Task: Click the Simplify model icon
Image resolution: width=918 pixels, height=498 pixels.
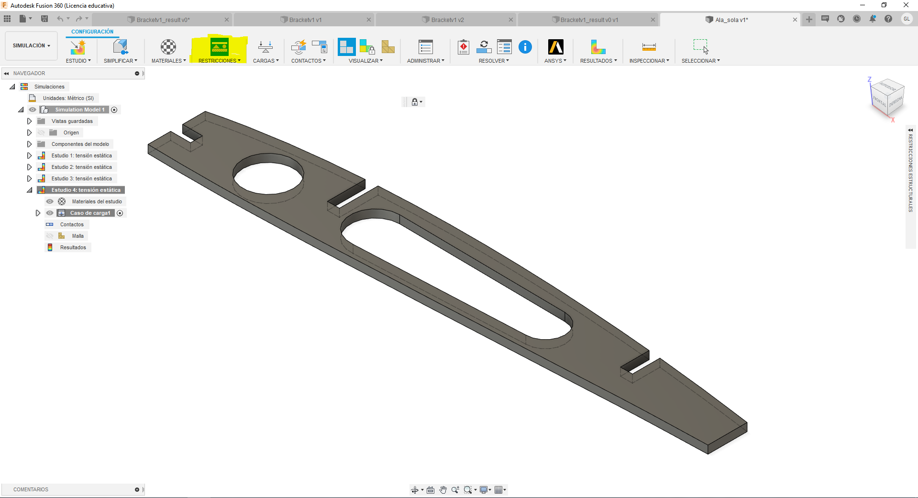Action: (120, 47)
